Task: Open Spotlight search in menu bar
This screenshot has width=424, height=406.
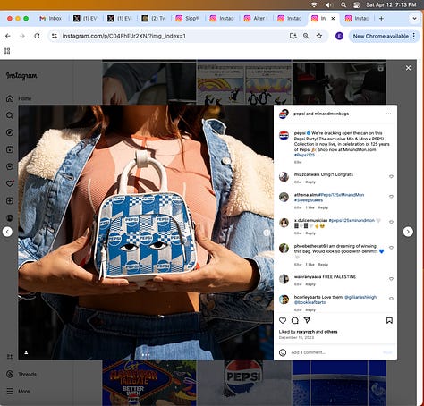Action: click(343, 4)
